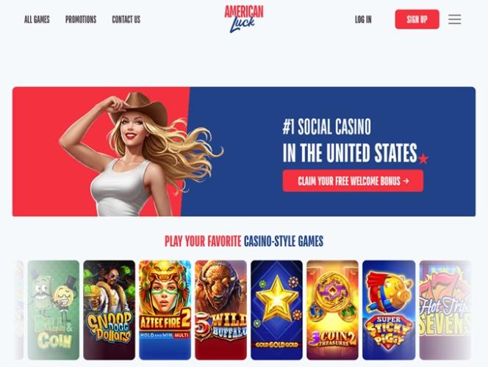Screen dimensions: 488x367
Task: Open the Super Sticky Piggy game
Action: (x=389, y=310)
